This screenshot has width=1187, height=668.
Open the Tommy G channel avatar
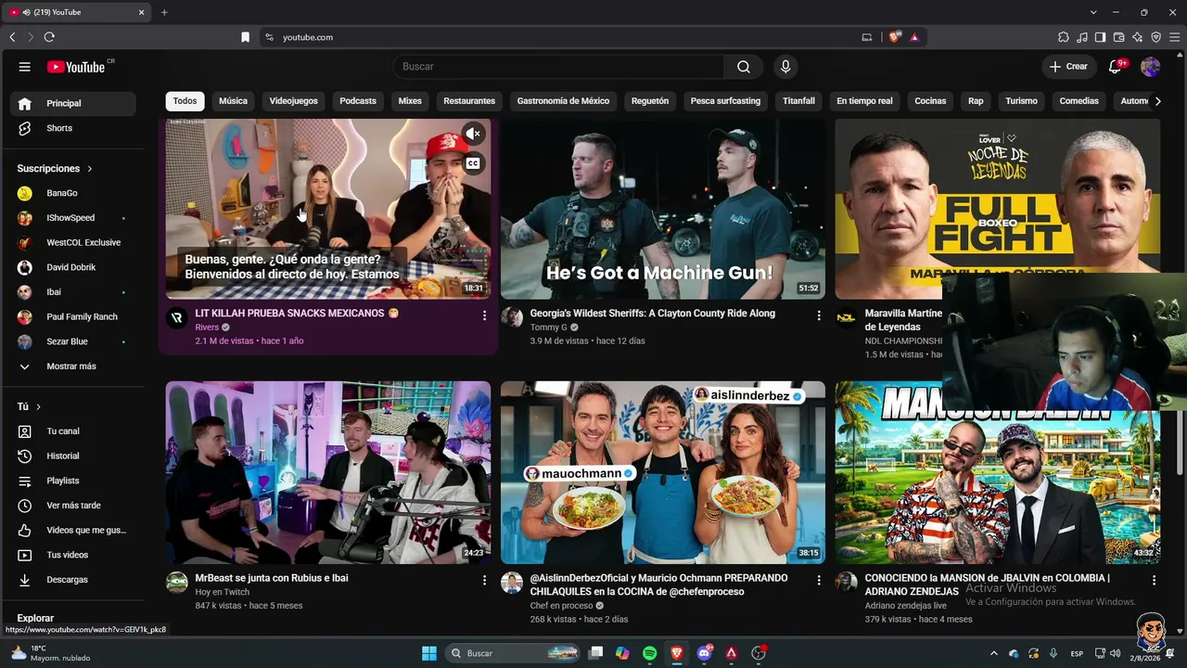point(512,317)
